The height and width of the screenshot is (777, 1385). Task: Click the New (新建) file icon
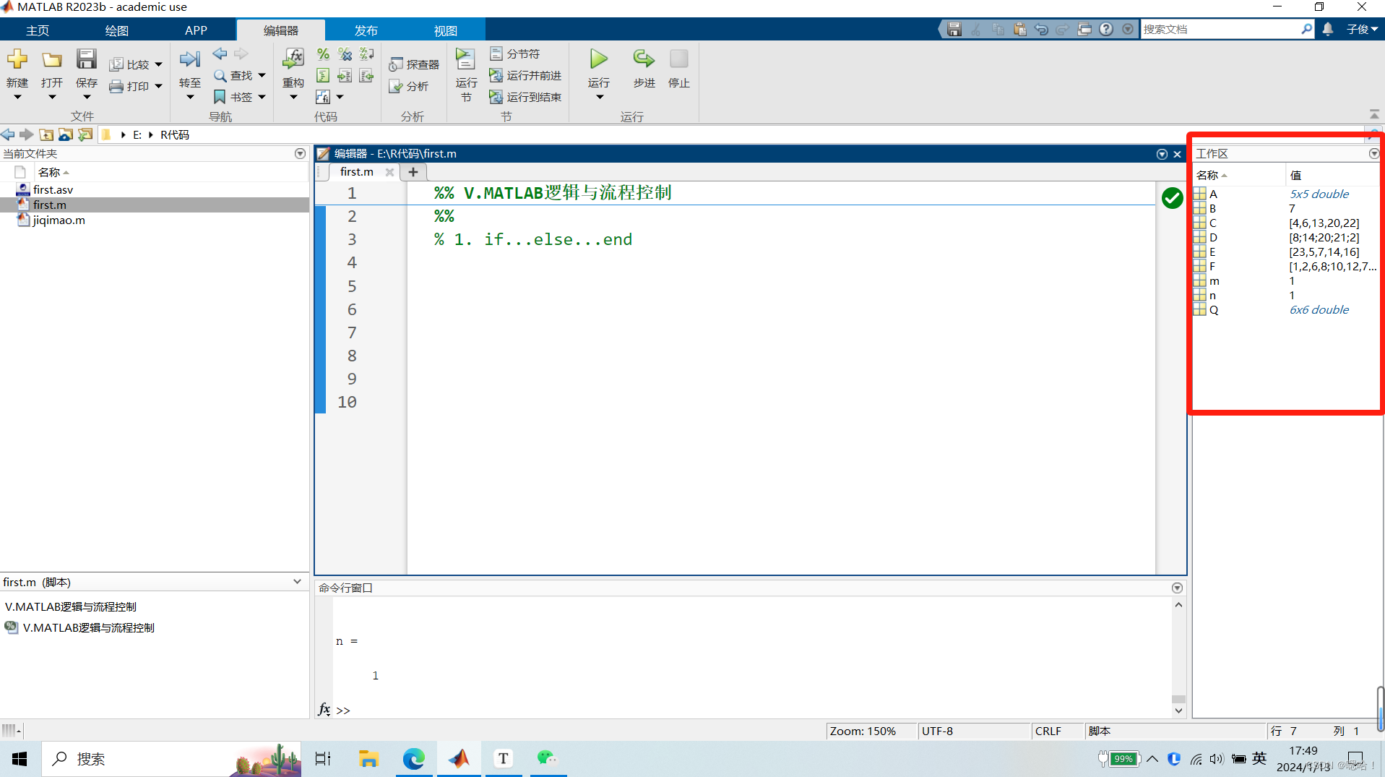(17, 59)
